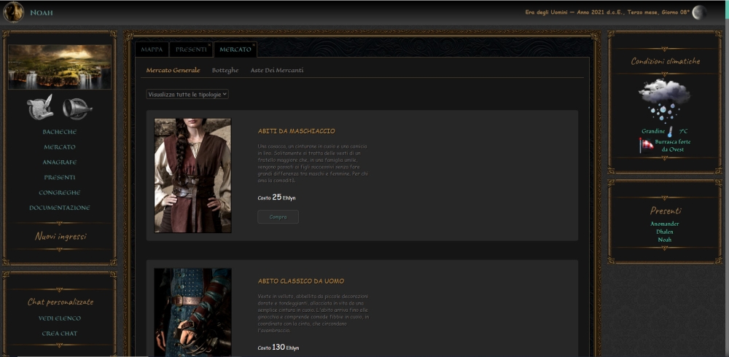This screenshot has height=357, width=729.
Task: Open the Documentazione sidebar link
Action: [60, 208]
